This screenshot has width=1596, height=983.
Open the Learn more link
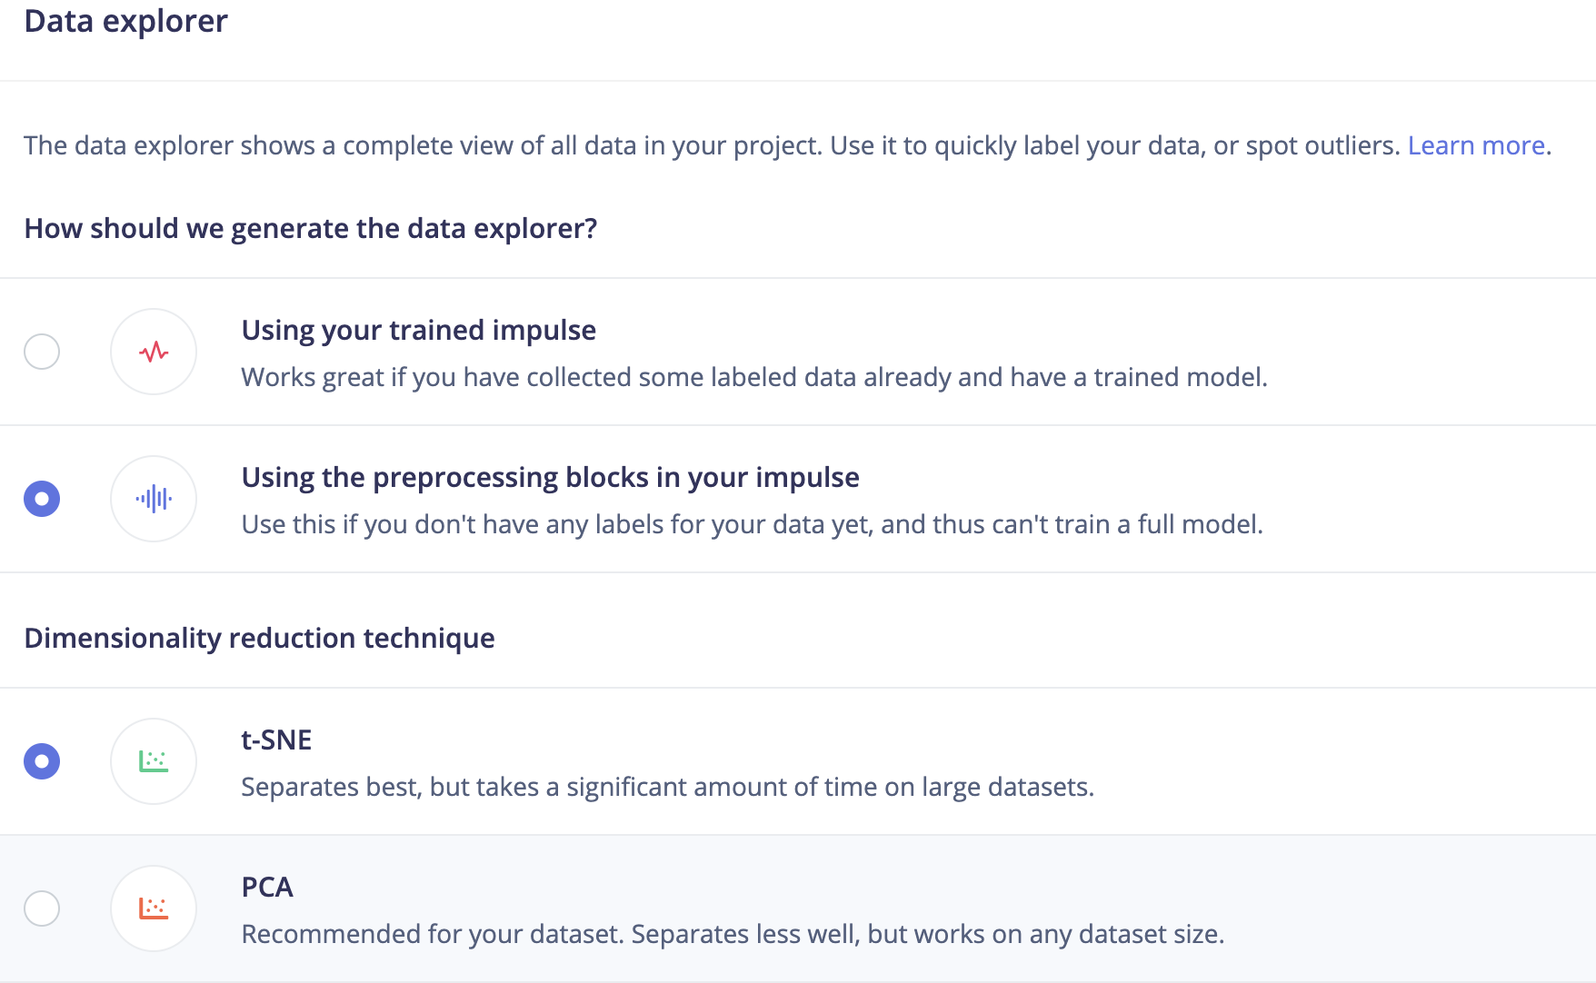click(1476, 145)
